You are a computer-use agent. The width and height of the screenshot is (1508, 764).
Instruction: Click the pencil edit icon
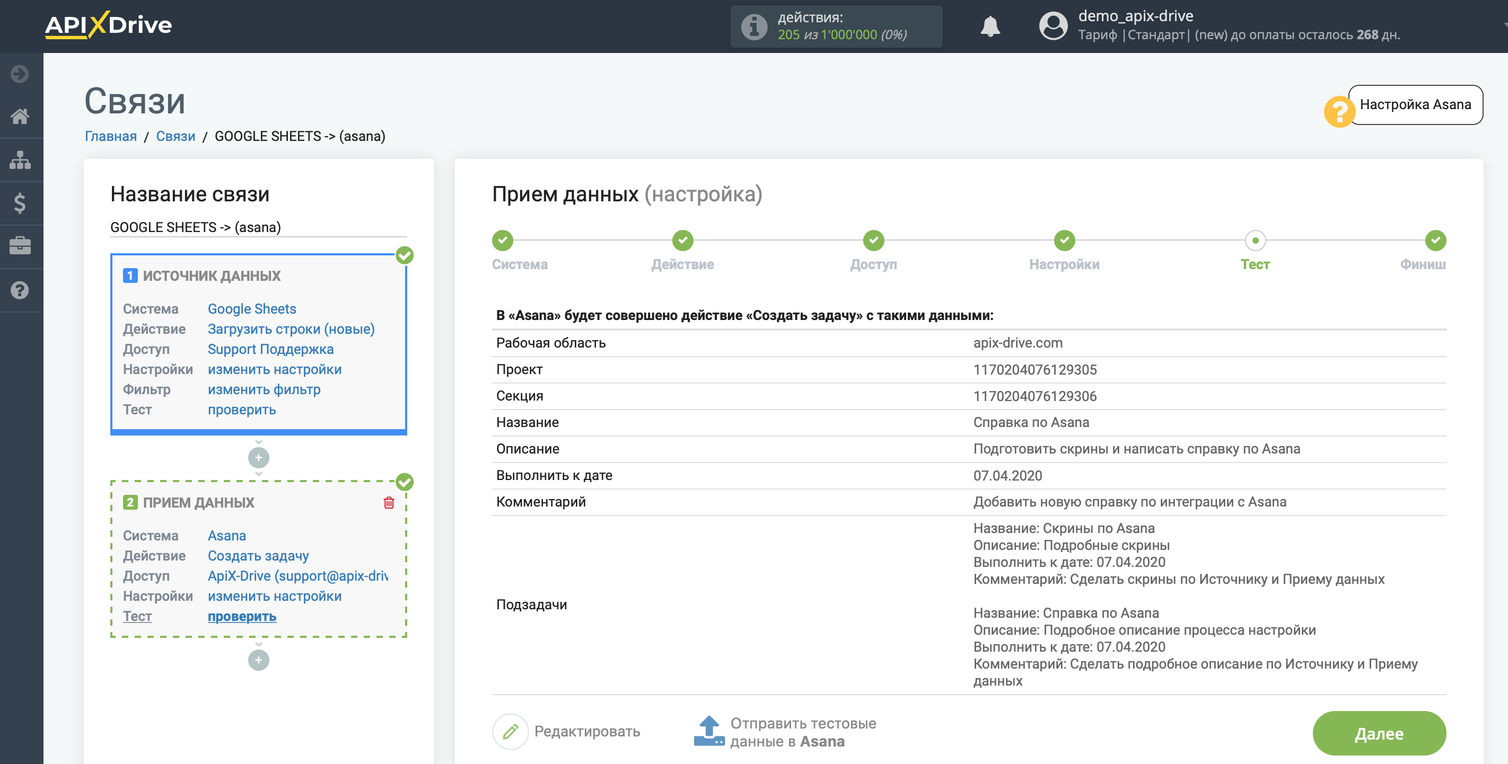[510, 731]
